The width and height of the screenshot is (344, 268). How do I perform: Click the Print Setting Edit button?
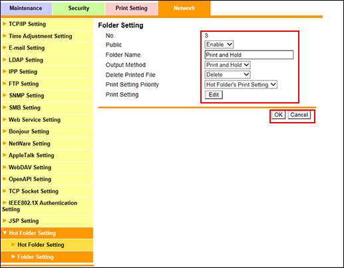[214, 95]
